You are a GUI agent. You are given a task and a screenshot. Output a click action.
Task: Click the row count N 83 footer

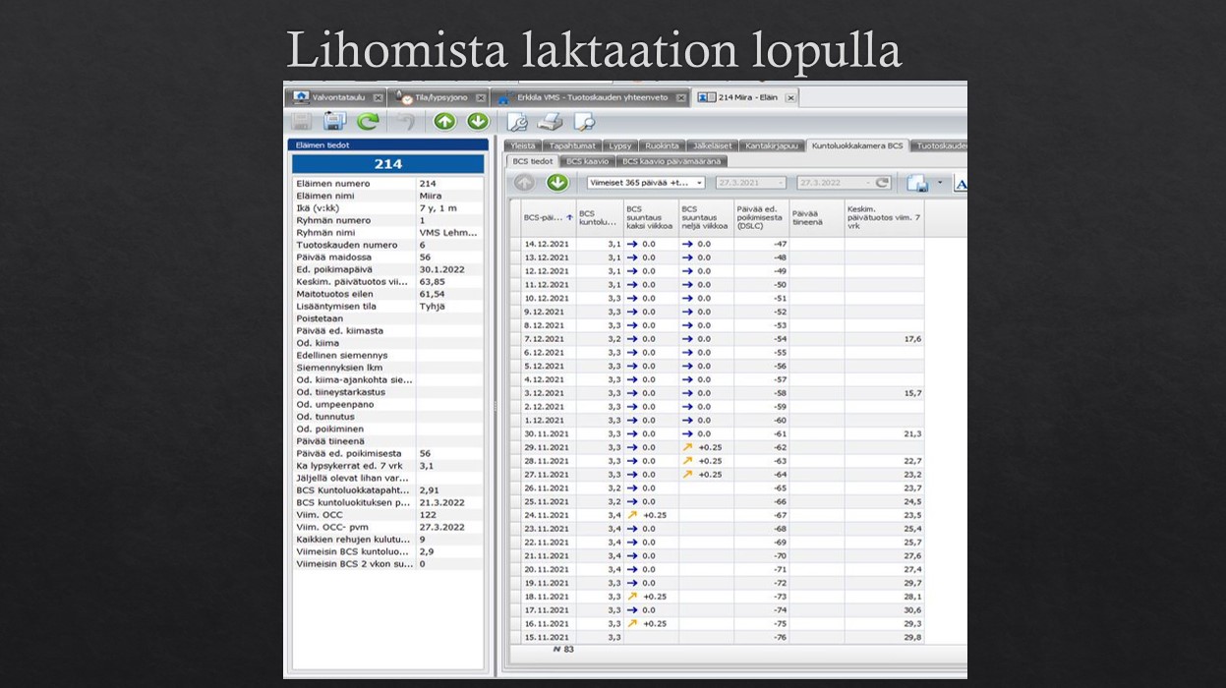click(x=563, y=650)
